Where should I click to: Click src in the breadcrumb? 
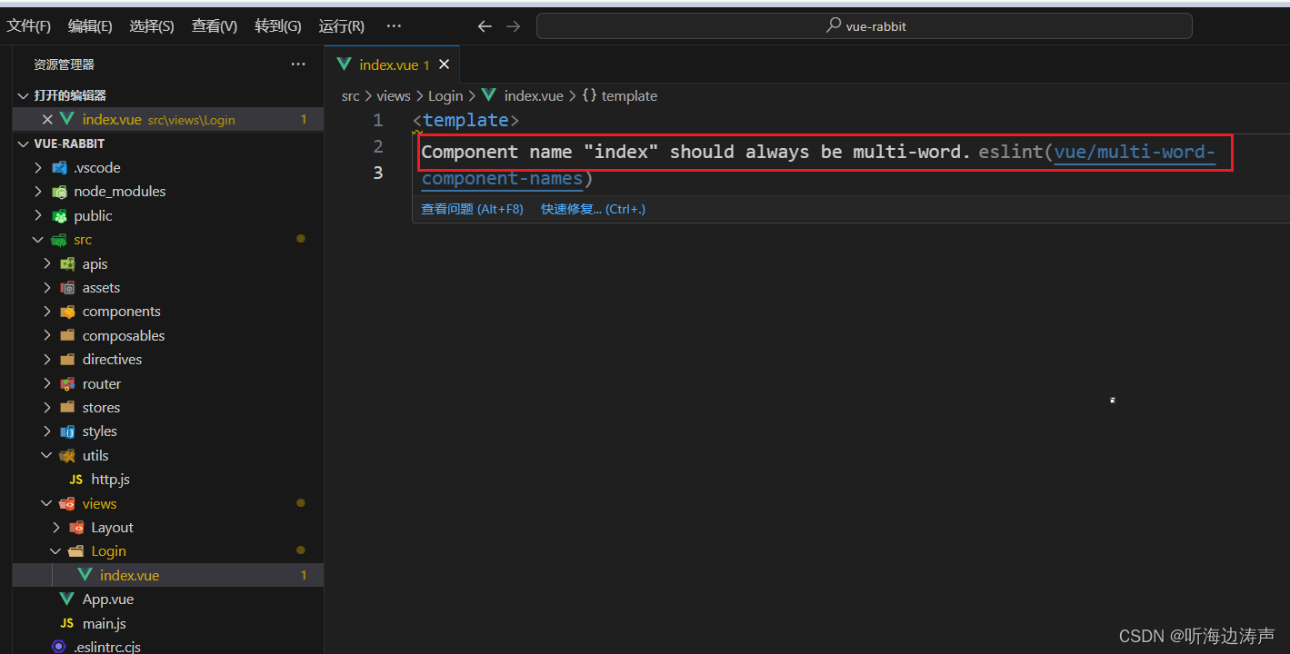tap(351, 96)
